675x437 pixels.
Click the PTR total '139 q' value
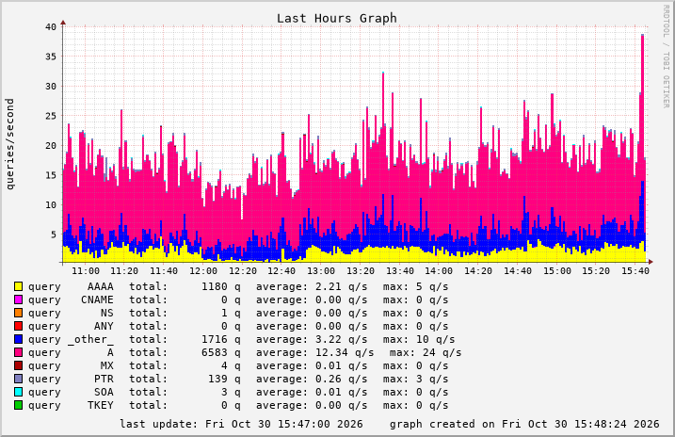tap(224, 380)
